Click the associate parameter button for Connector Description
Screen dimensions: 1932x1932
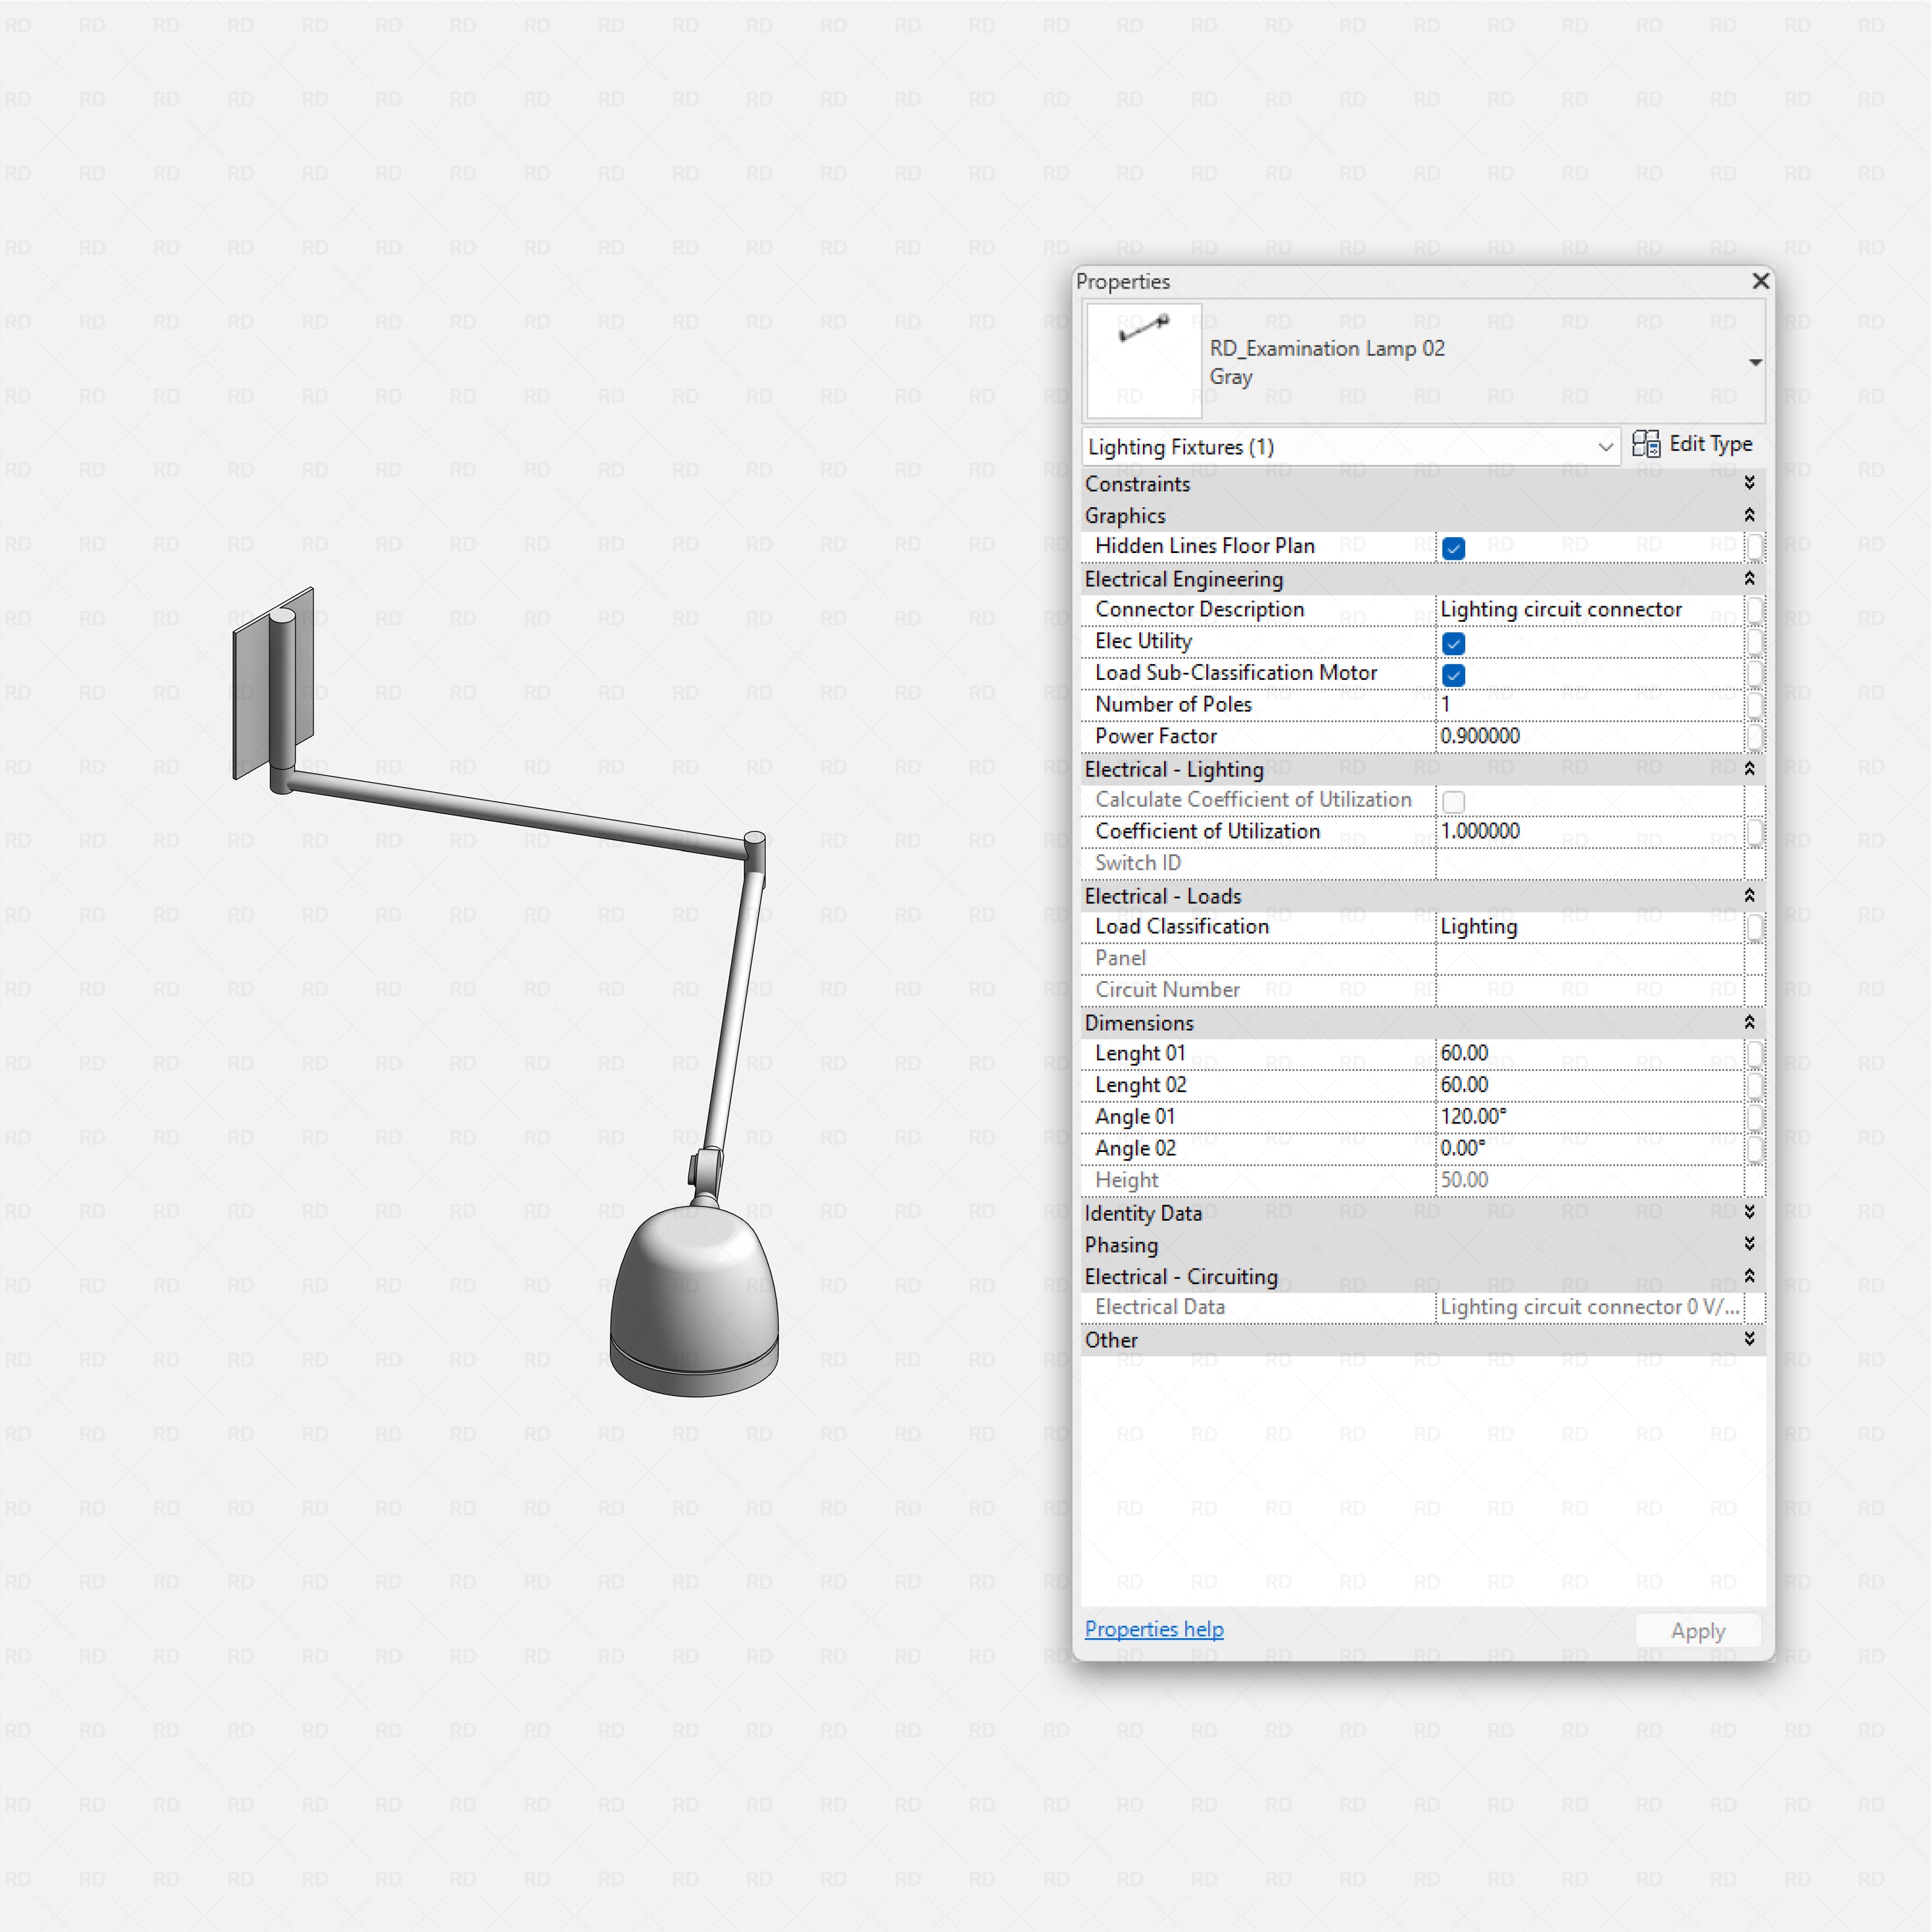pos(1757,610)
